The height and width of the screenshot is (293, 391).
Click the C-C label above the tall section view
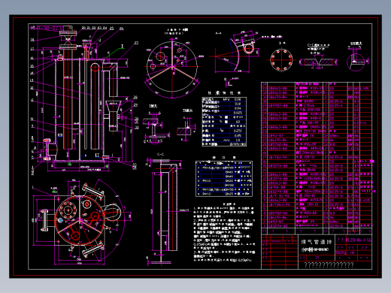[161, 154]
